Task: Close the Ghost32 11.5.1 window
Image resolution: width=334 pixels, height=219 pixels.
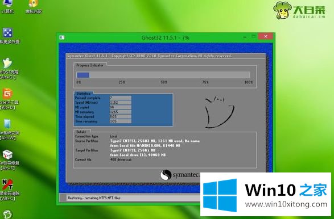Action: tap(265, 36)
